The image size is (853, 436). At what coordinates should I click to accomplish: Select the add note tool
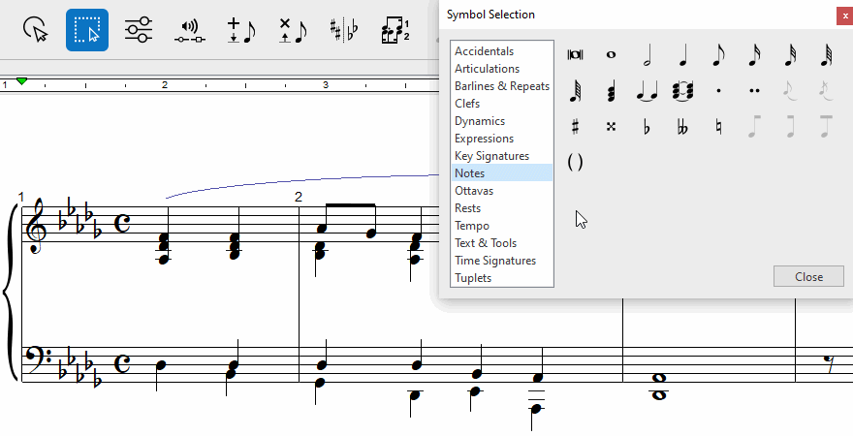tap(241, 30)
